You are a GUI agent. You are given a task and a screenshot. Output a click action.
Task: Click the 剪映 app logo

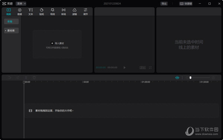(x=7, y=4)
